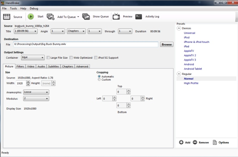The image size is (238, 157).
Task: Click the Left crop value field
Action: tap(107, 98)
